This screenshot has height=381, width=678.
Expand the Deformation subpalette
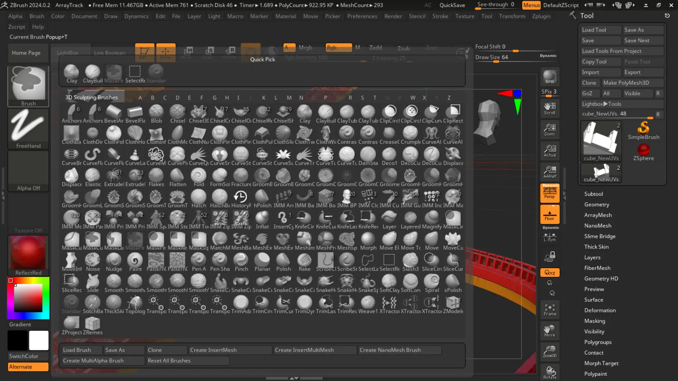tap(600, 310)
